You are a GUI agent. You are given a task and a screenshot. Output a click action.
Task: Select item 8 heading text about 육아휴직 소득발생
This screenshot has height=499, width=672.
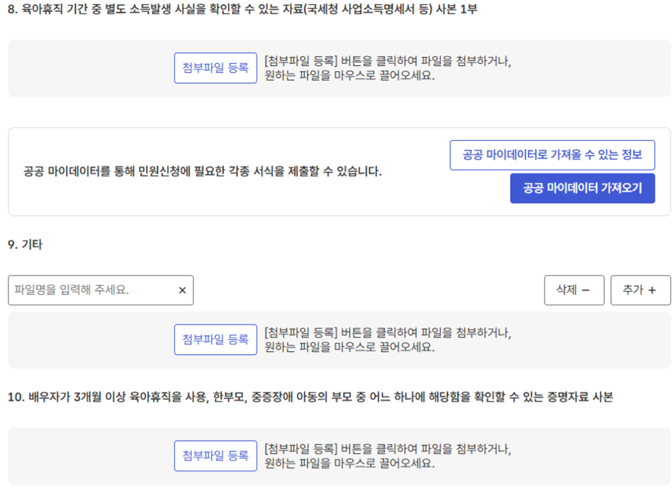[243, 9]
